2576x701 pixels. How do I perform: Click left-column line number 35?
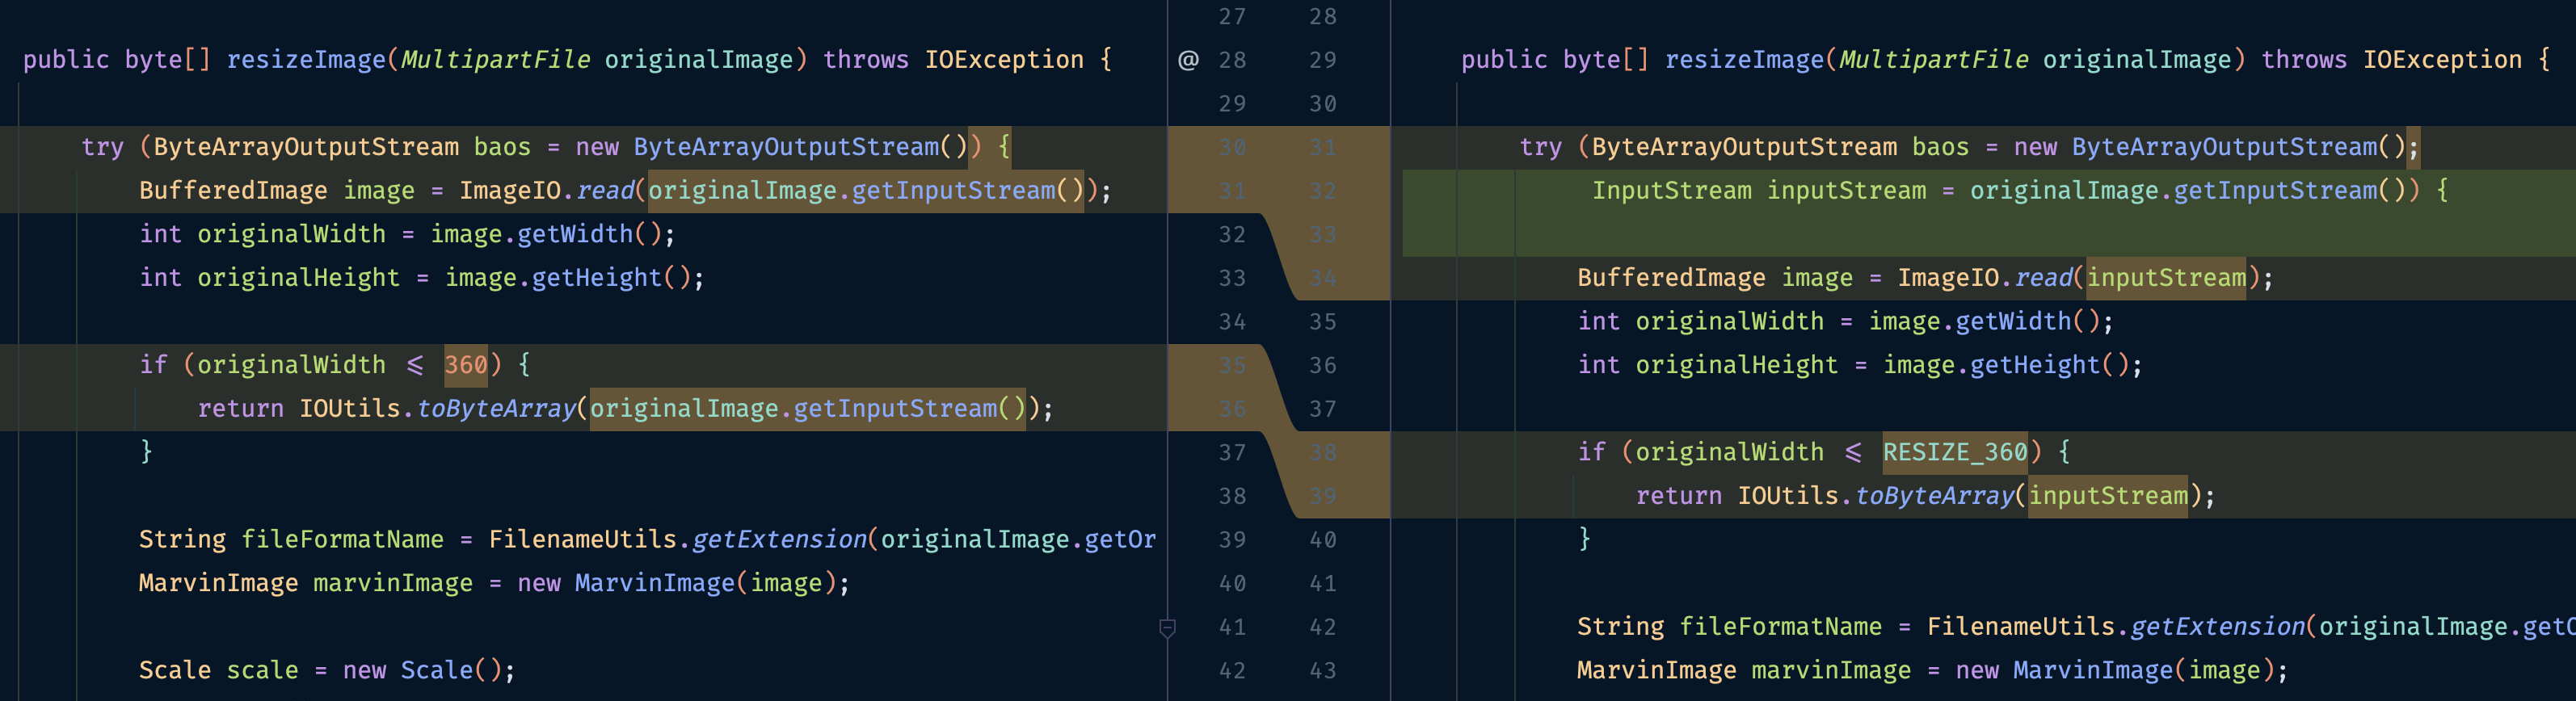(x=1233, y=366)
